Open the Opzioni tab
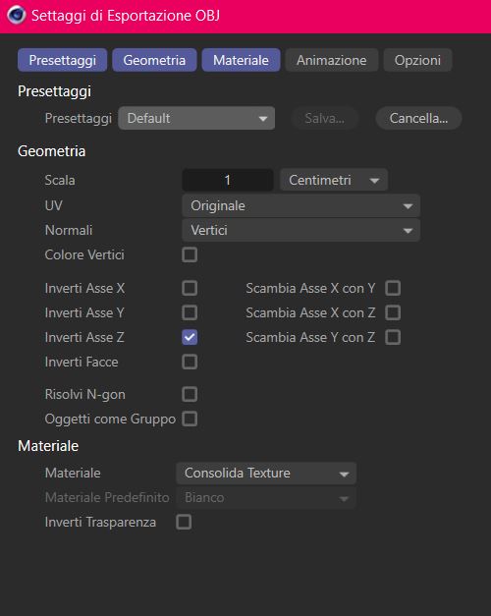The image size is (491, 616). pyautogui.click(x=417, y=60)
